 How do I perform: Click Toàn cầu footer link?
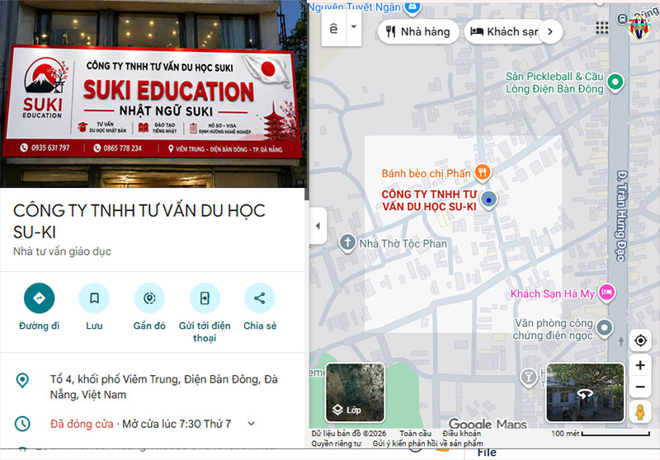[416, 433]
